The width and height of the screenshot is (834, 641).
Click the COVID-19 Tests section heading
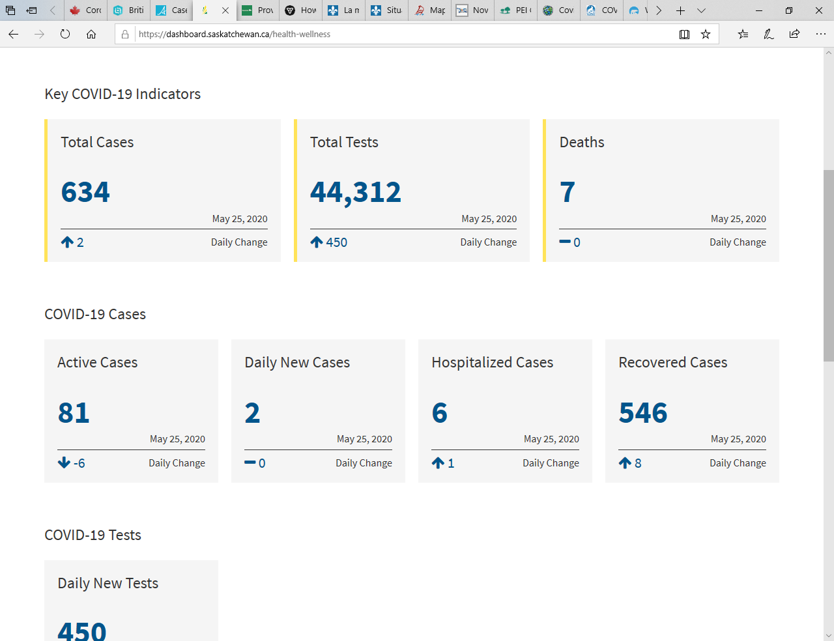[93, 535]
